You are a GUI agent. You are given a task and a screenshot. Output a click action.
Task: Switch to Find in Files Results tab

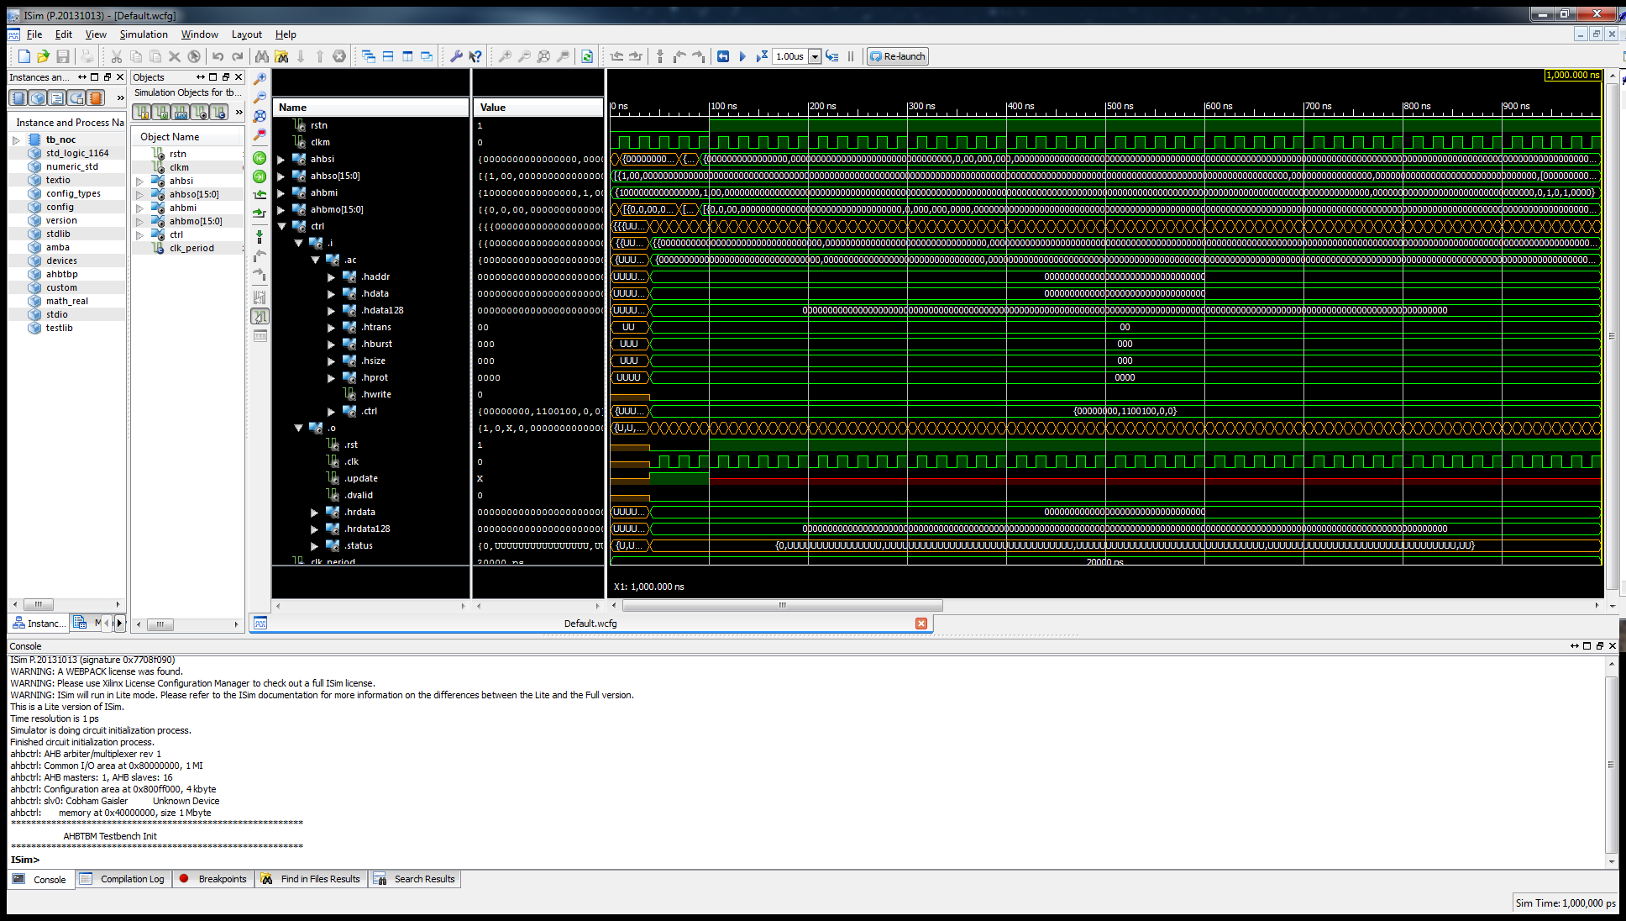pos(312,879)
